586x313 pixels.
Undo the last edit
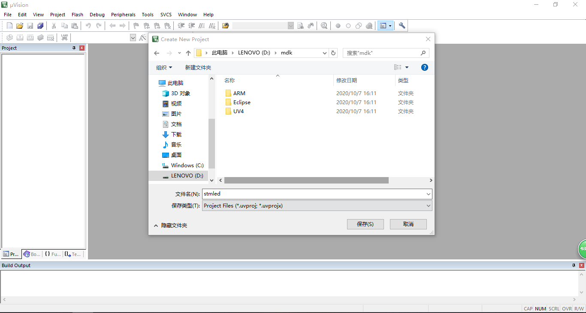(88, 26)
